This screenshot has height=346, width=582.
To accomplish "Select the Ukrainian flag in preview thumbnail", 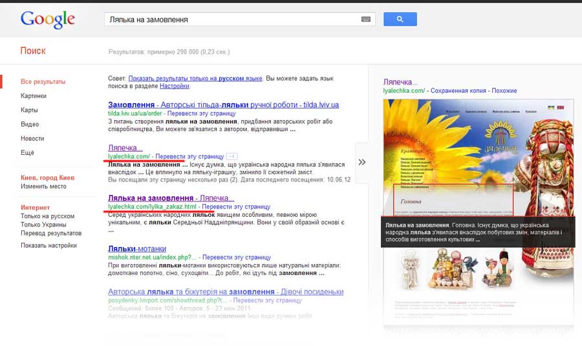I will (x=551, y=107).
